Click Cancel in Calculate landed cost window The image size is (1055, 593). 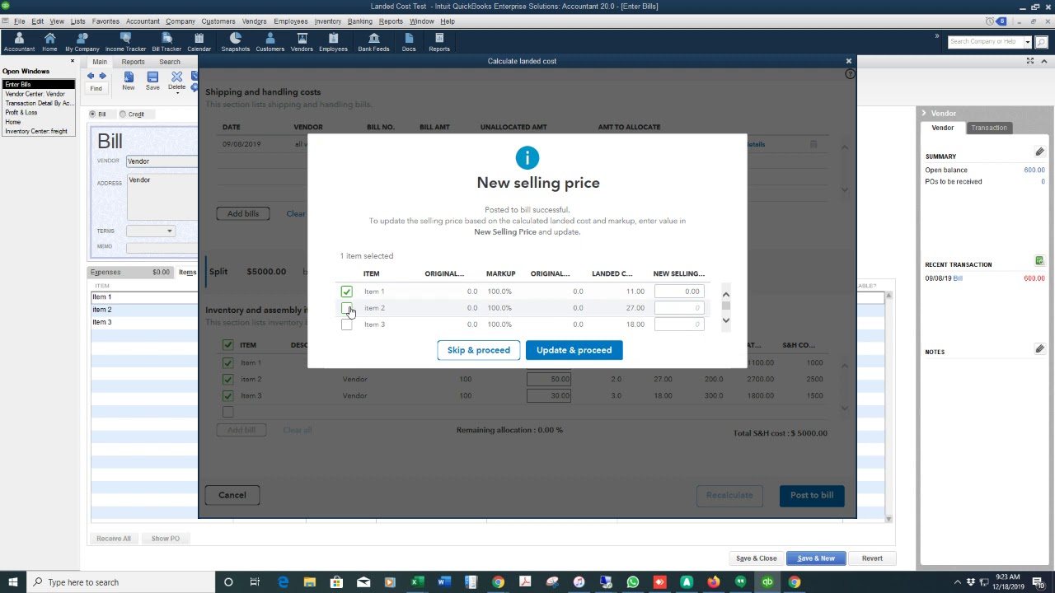click(x=232, y=495)
